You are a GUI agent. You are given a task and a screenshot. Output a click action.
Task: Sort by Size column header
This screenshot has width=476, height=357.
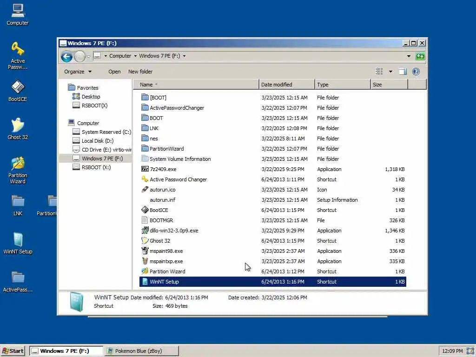click(x=389, y=85)
